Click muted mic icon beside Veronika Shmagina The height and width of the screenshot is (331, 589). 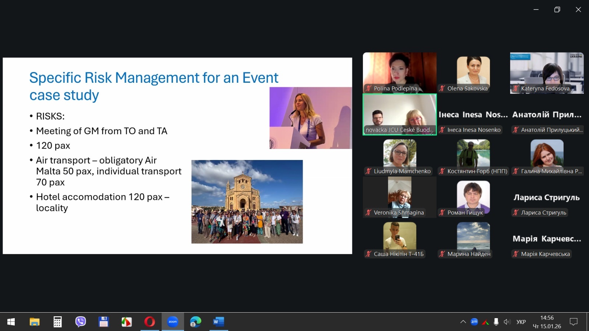coord(368,213)
